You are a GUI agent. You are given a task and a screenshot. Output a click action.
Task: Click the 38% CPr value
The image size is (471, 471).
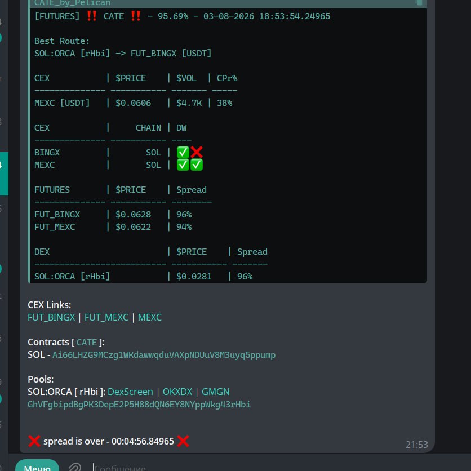click(224, 103)
